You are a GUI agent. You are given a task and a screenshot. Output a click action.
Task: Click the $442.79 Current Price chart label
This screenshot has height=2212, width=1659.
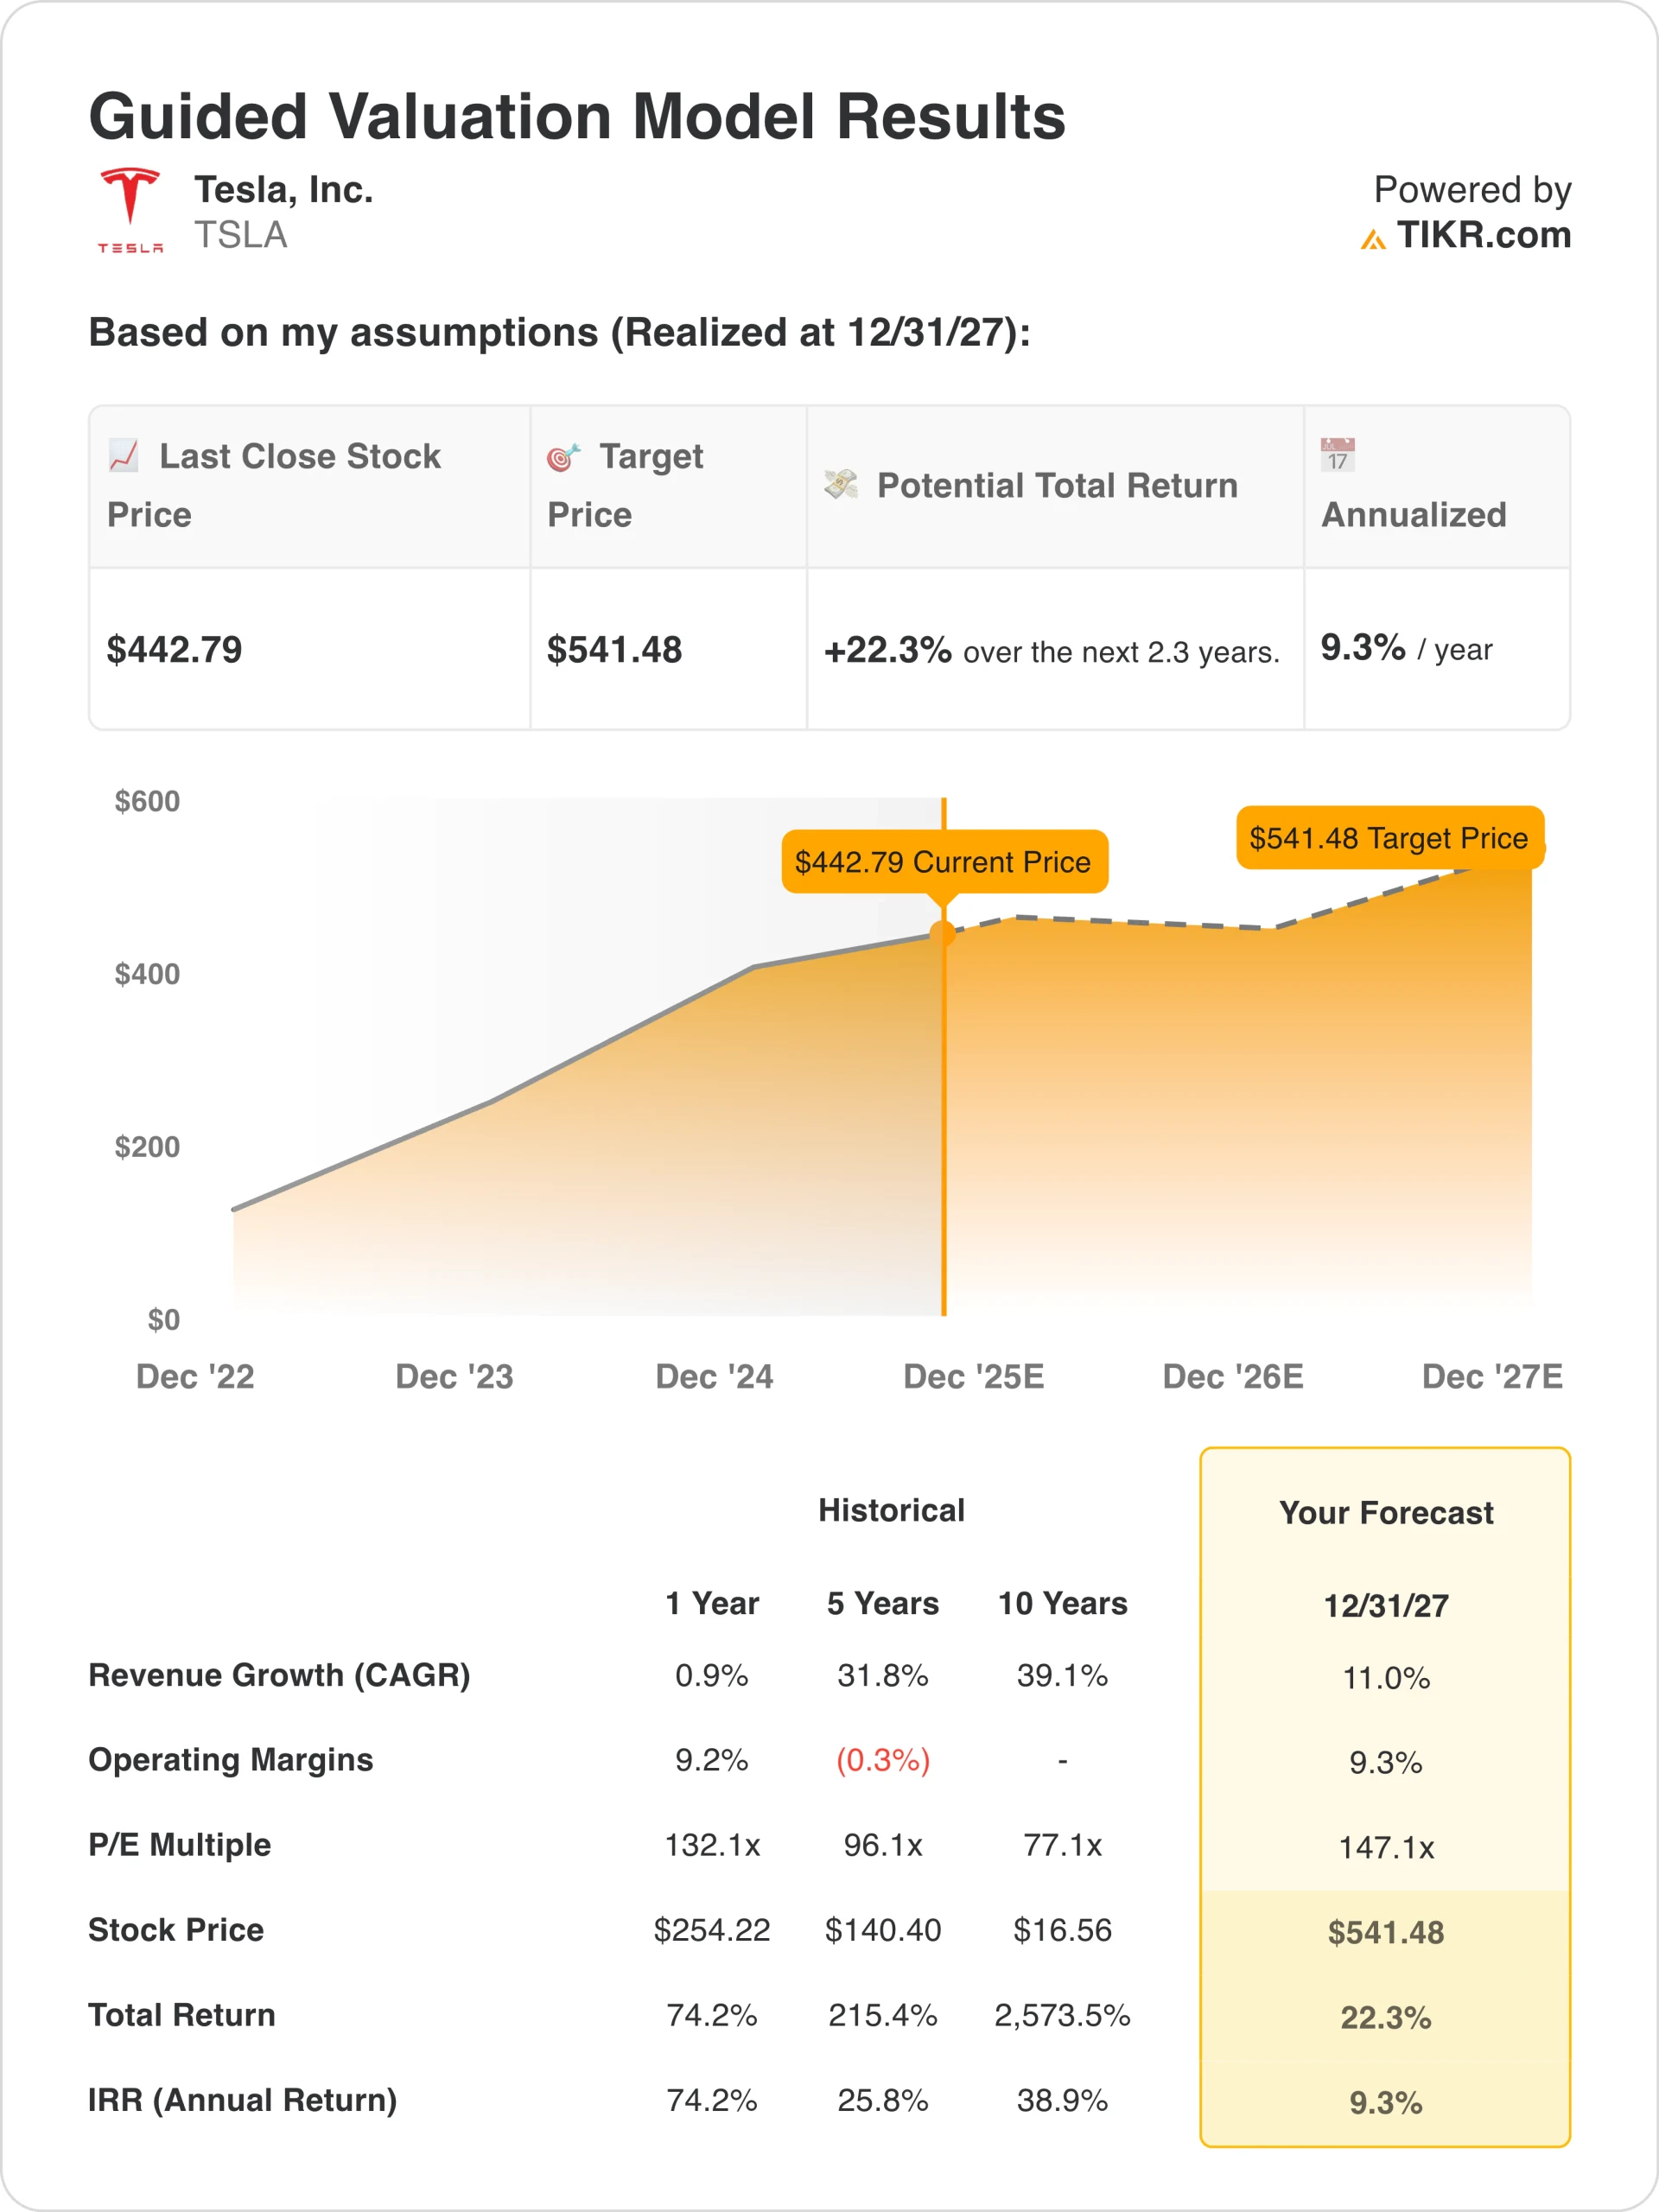click(943, 862)
